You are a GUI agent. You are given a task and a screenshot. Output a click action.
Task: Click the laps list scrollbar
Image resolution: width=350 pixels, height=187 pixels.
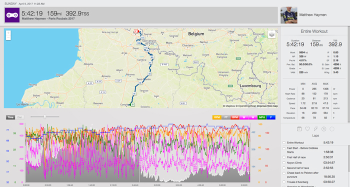(x=348, y=158)
